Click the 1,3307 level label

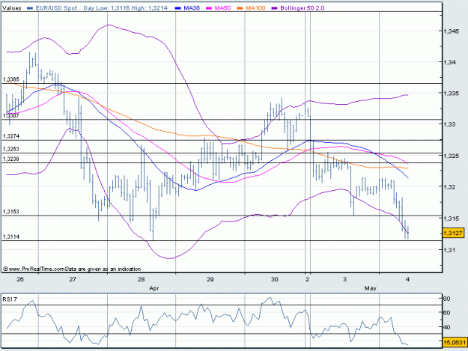(11, 115)
